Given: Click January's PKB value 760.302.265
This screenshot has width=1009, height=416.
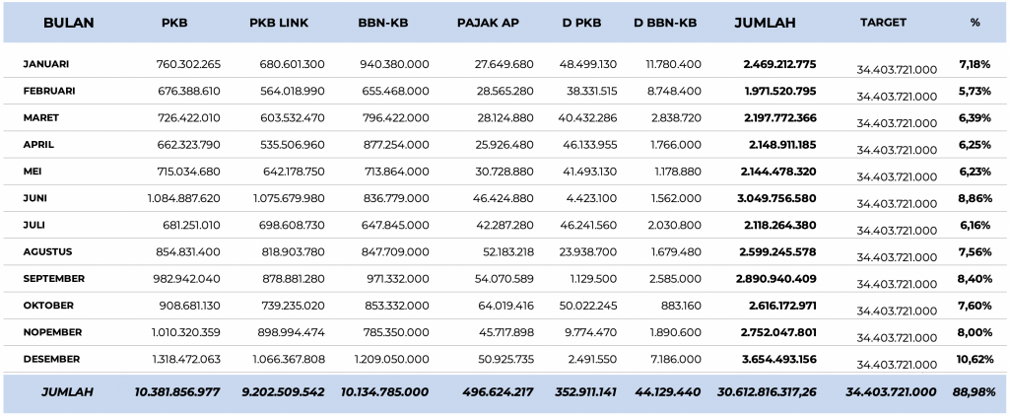Looking at the screenshot, I should [x=188, y=64].
